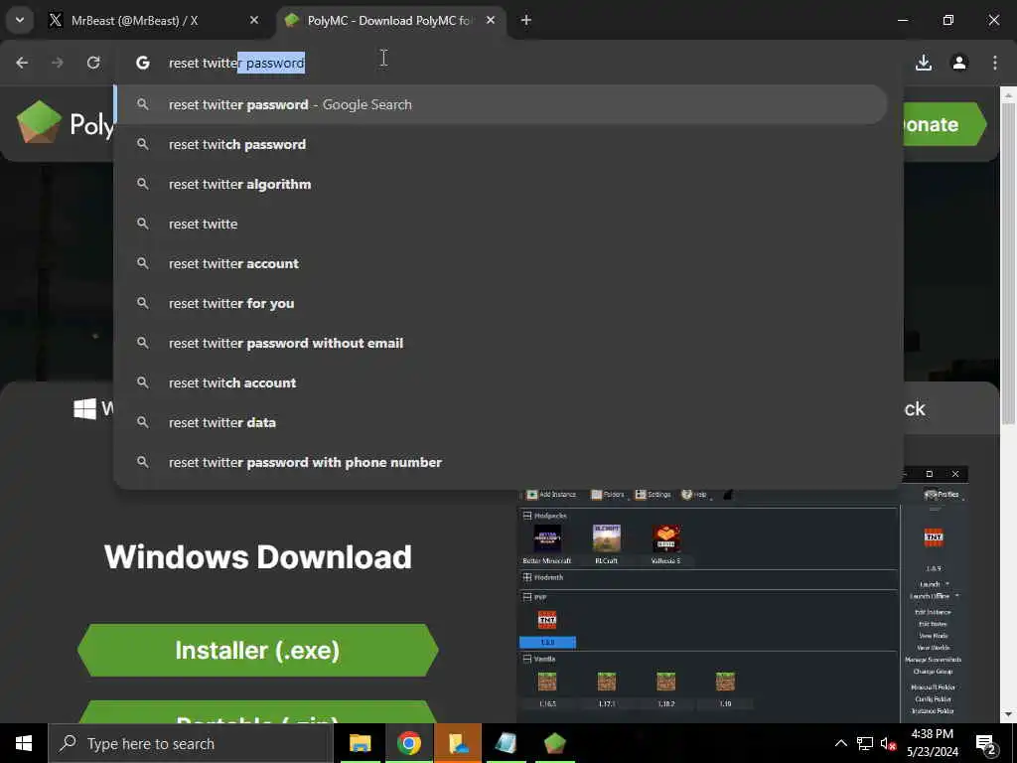Click the page vertical scrollbar
Image resolution: width=1017 pixels, height=763 pixels.
(1009, 262)
